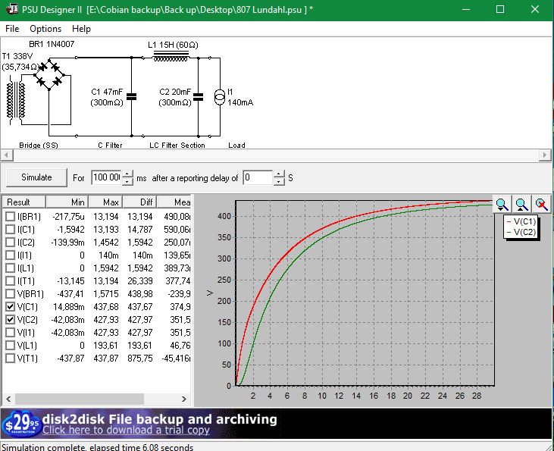Select the L1 15H inductor symbol

(171, 57)
